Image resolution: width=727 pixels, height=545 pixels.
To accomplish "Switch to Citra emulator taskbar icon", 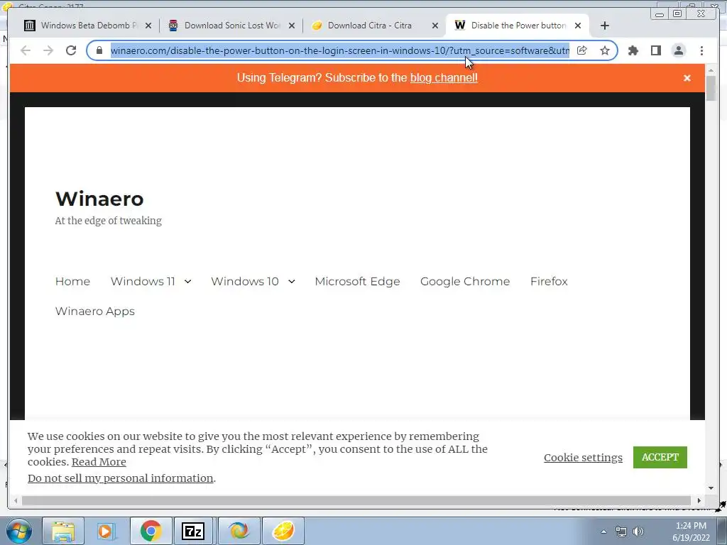I will coord(283,531).
